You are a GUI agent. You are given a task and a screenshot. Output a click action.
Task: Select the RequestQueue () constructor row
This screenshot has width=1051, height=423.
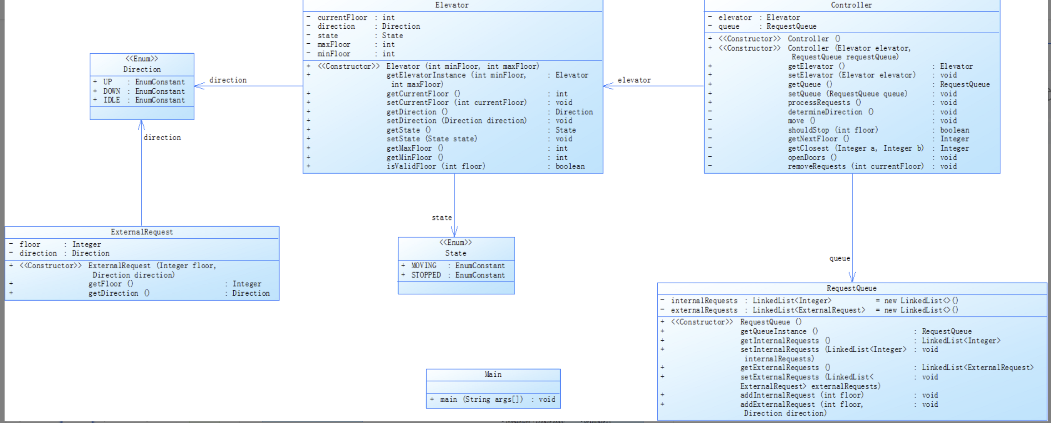click(731, 322)
